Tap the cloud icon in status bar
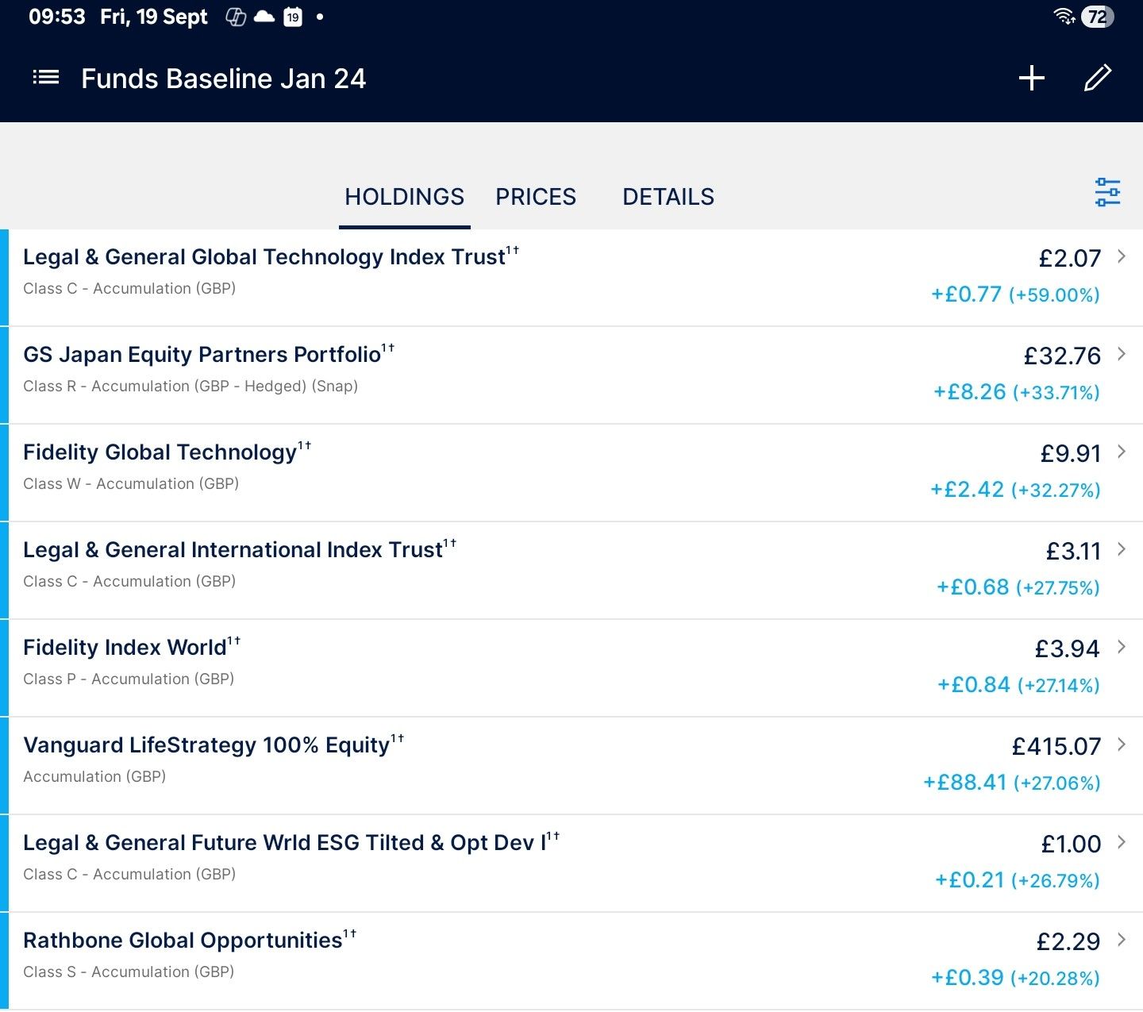This screenshot has height=1012, width=1143. pyautogui.click(x=264, y=17)
